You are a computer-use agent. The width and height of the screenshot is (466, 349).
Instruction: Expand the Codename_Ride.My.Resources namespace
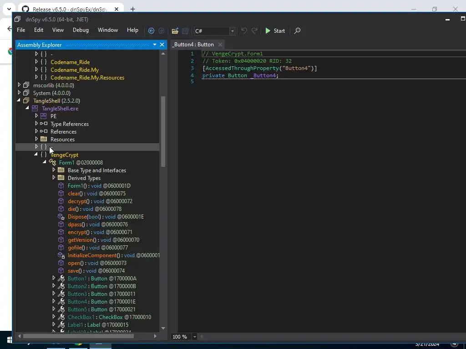tap(36, 77)
